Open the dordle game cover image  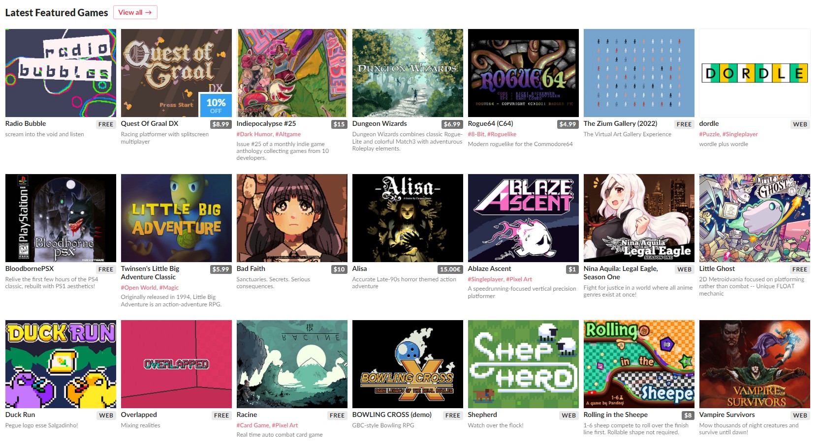pyautogui.click(x=755, y=73)
